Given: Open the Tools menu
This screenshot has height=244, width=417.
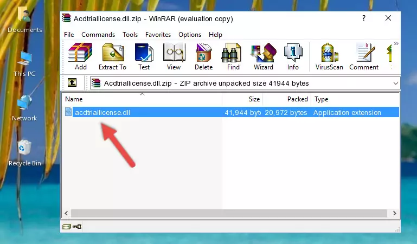Looking at the screenshot, I should tap(130, 35).
